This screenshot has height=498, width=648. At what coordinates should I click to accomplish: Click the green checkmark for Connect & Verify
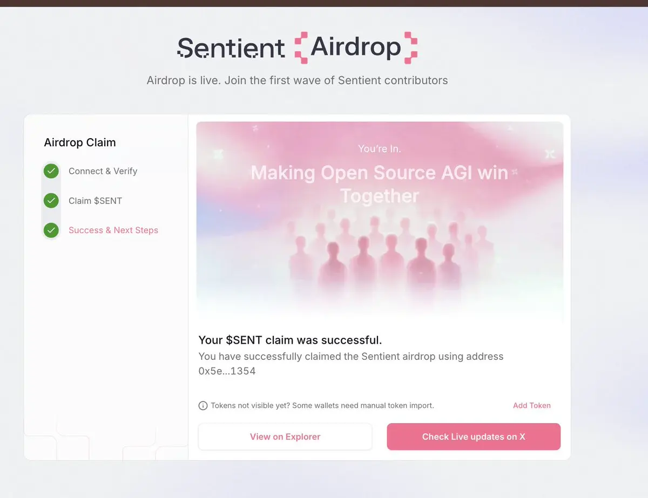pos(51,171)
